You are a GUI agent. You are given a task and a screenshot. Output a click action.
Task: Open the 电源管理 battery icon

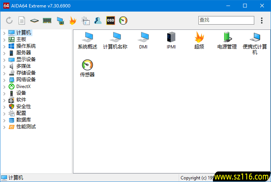(x=227, y=41)
